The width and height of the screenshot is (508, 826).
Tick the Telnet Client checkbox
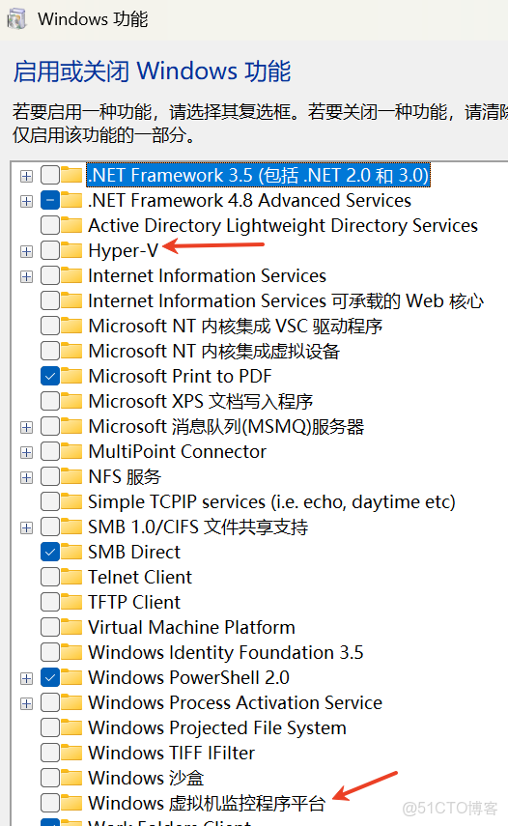pyautogui.click(x=50, y=577)
